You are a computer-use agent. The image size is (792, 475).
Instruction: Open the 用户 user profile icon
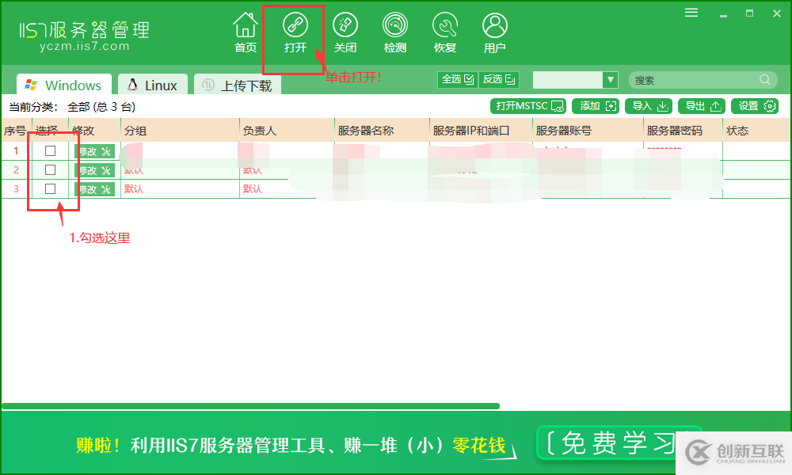pos(494,32)
